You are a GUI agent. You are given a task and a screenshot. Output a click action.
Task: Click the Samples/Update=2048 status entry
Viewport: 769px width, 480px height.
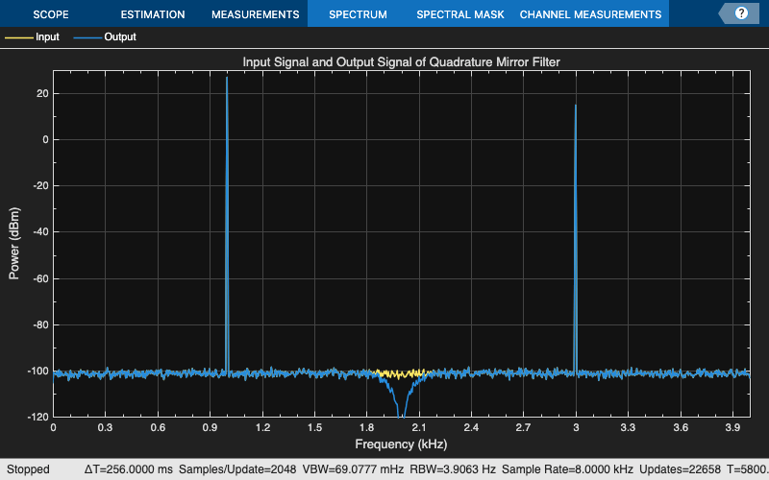237,469
